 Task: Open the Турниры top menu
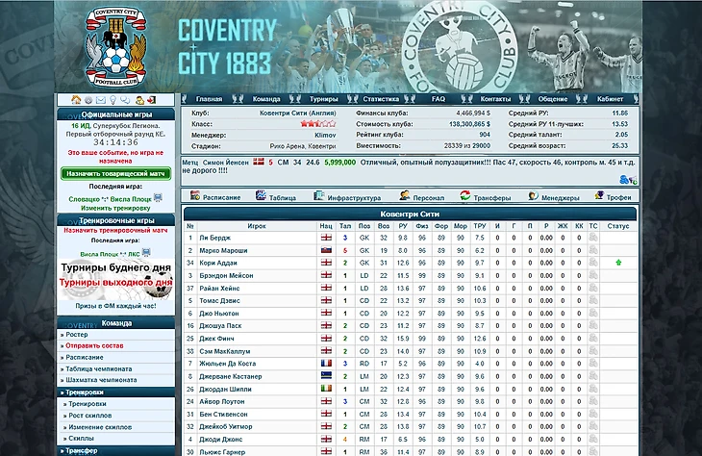click(324, 99)
